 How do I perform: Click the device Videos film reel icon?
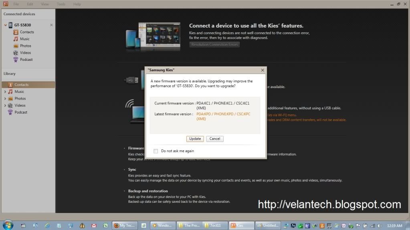click(16, 52)
